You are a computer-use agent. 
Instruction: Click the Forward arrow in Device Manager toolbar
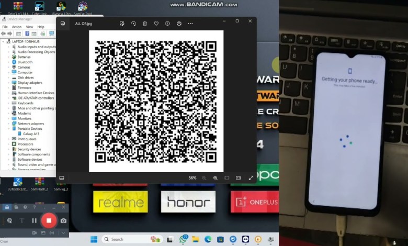coord(9,33)
